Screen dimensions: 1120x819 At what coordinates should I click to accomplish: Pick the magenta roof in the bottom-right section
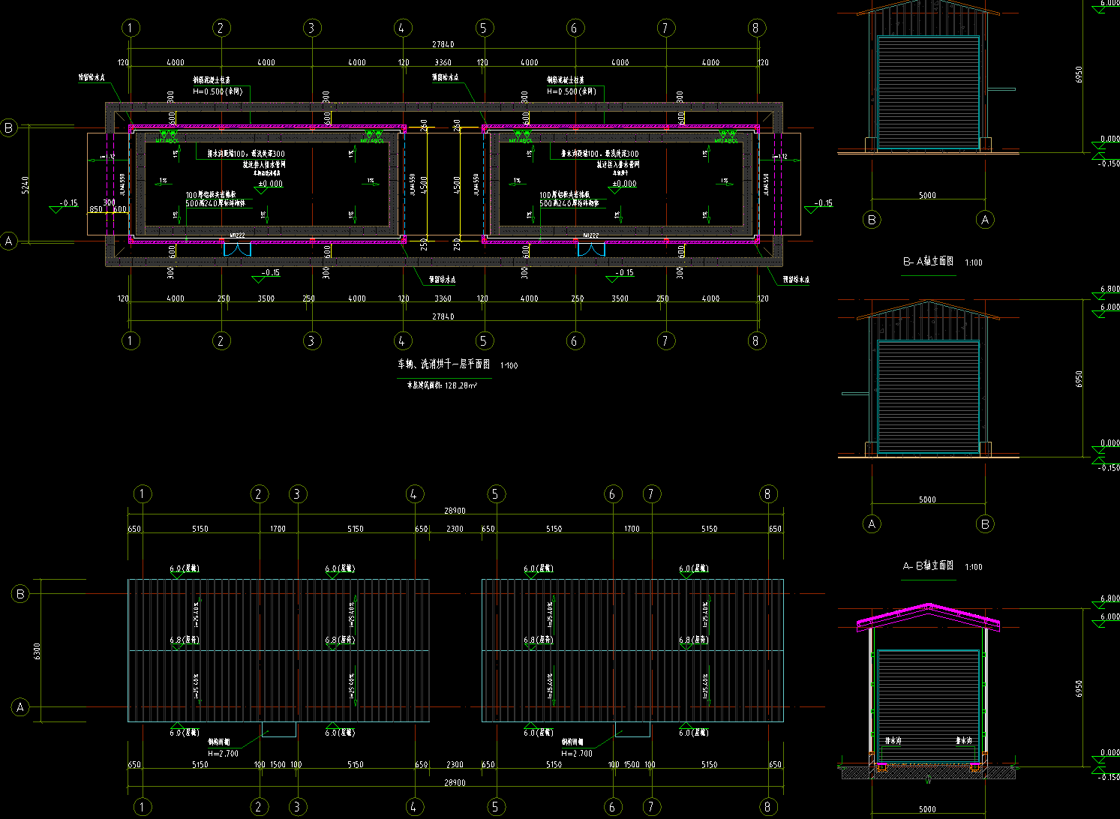tap(929, 615)
